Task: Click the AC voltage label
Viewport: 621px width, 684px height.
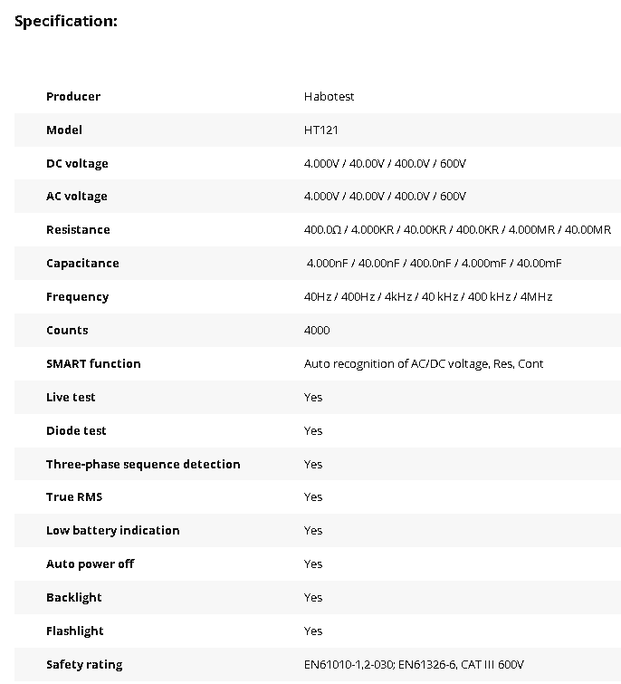Action: (x=77, y=197)
